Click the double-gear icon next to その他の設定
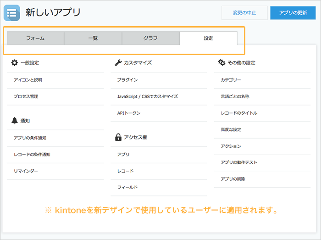The image size is (321, 240). point(221,62)
